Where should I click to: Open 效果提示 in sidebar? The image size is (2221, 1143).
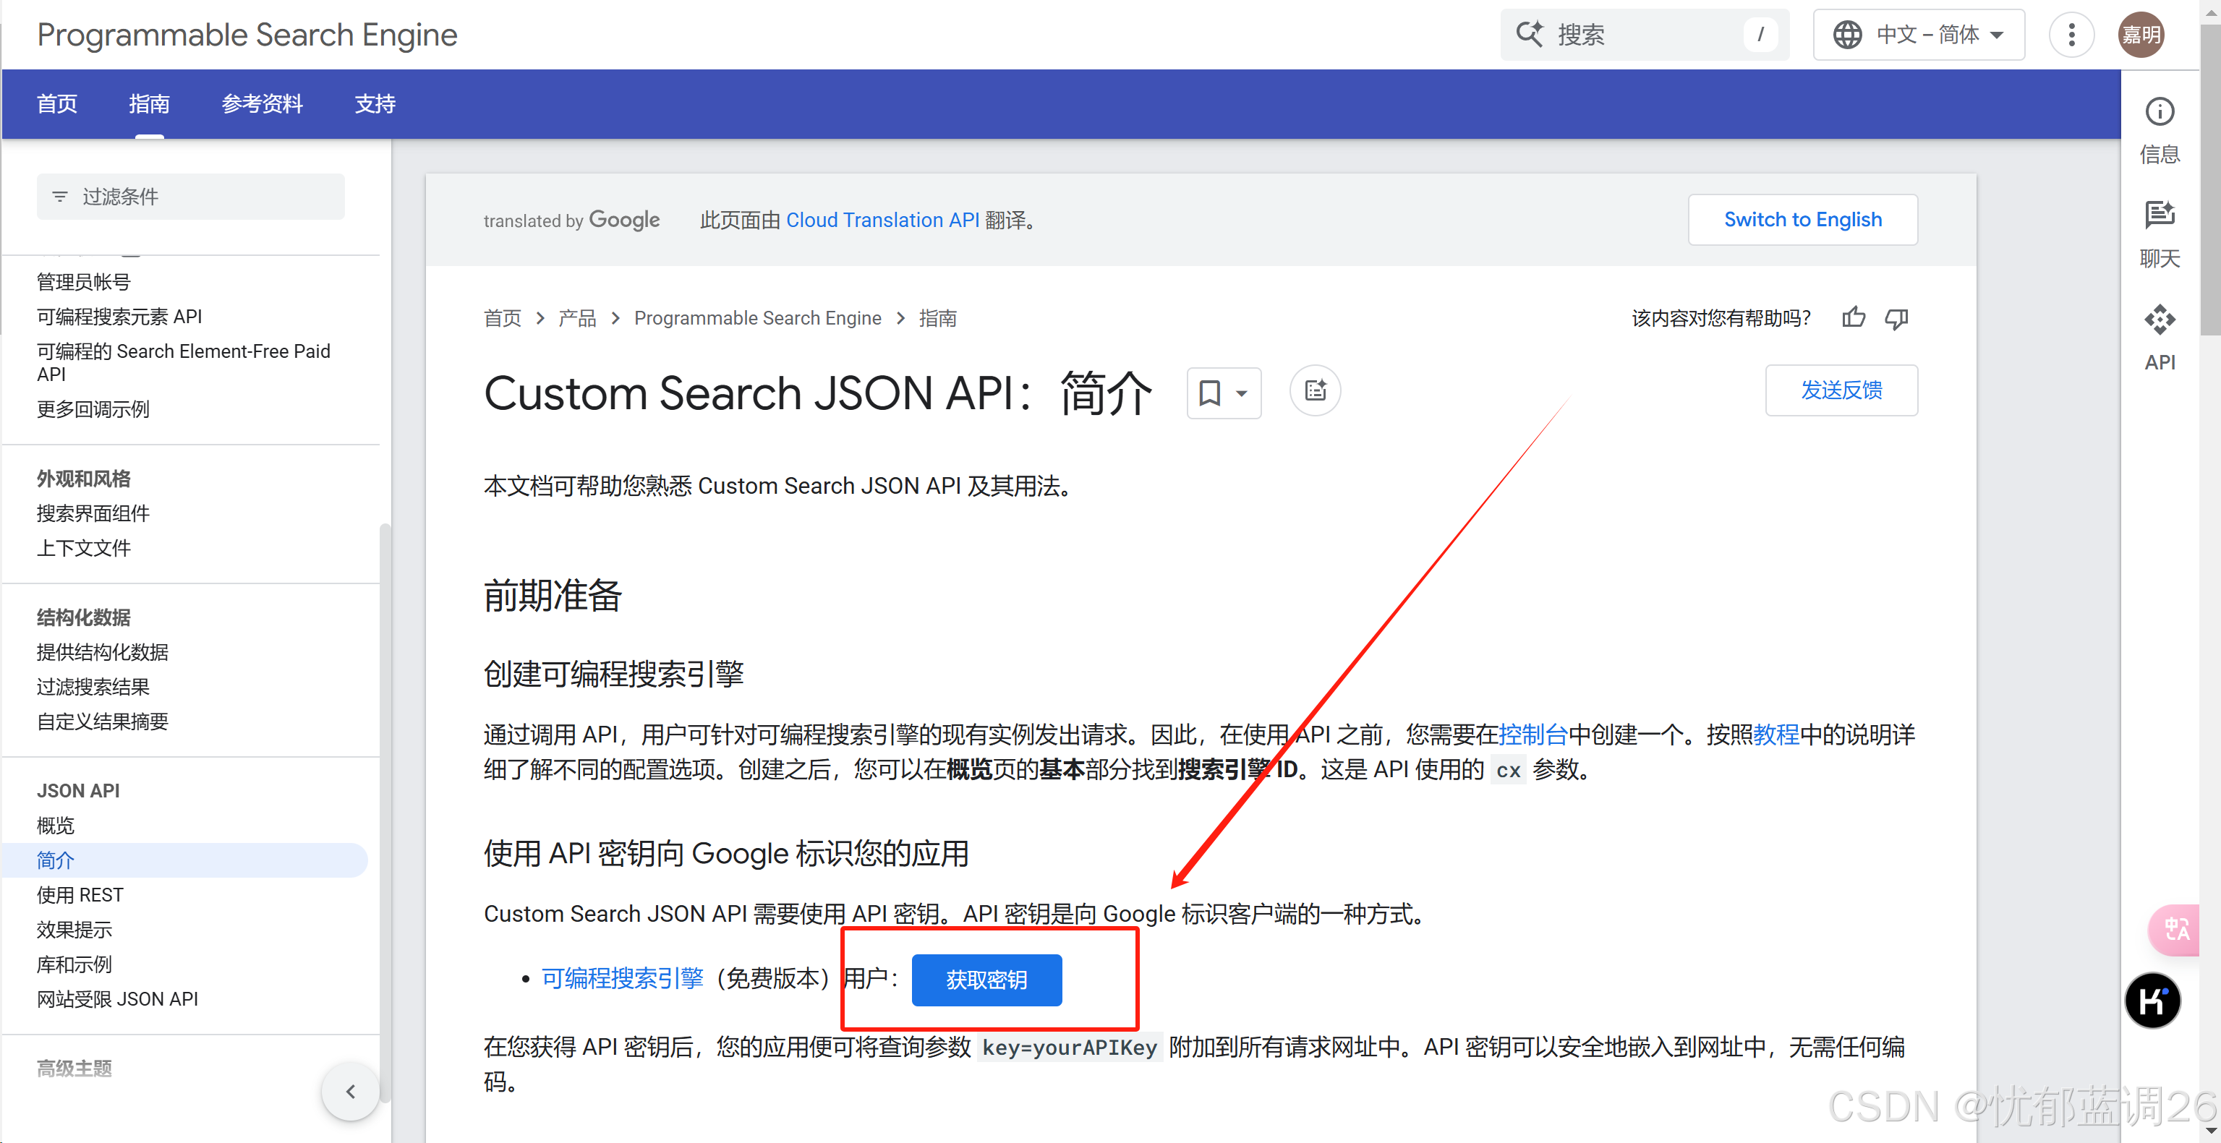[x=74, y=929]
